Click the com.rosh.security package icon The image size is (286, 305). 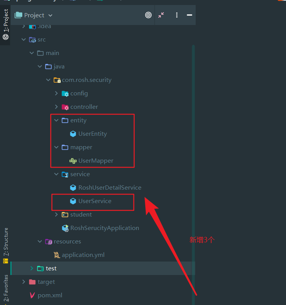click(x=57, y=80)
